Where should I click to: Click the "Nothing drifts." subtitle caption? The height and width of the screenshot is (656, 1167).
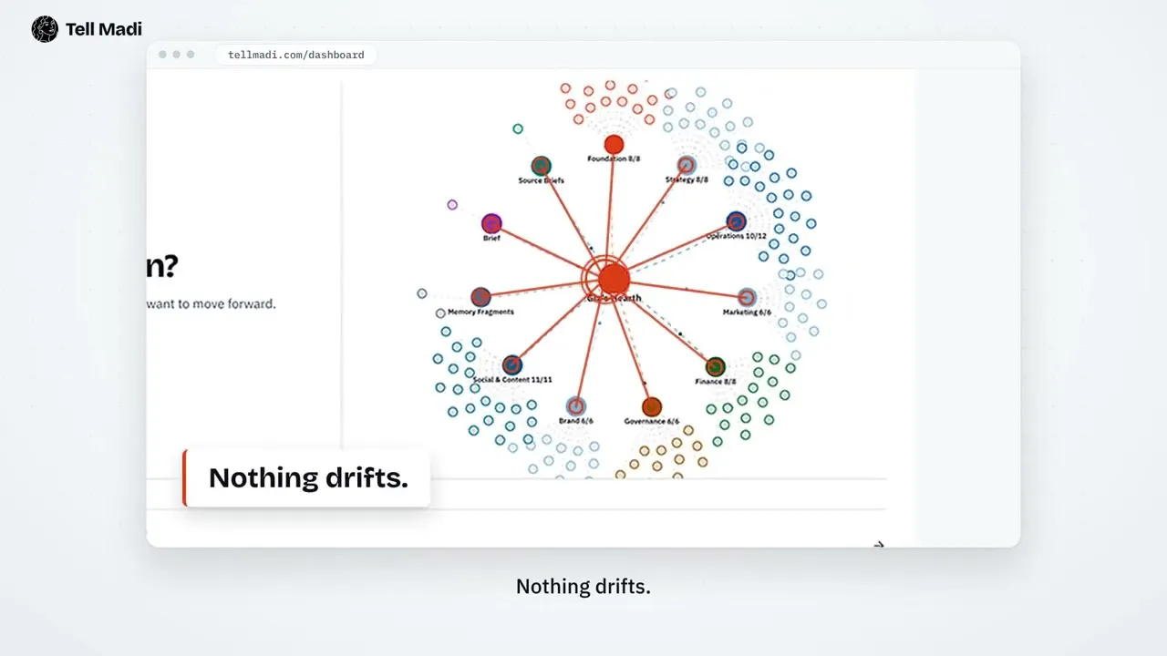point(583,587)
